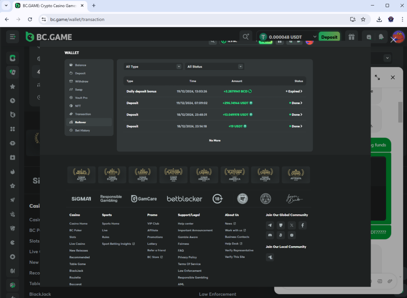Click the browser downloads icon
The height and width of the screenshot is (298, 407).
pyautogui.click(x=379, y=19)
